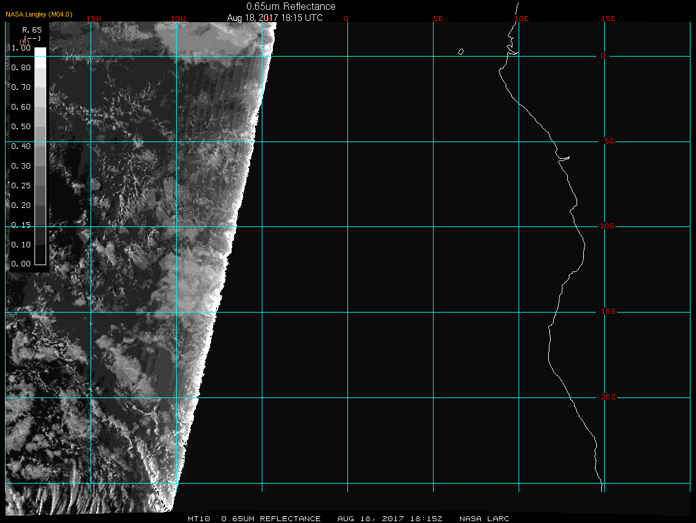Click the 'NASA LARC' footer credit
This screenshot has height=523, width=696.
click(x=484, y=519)
